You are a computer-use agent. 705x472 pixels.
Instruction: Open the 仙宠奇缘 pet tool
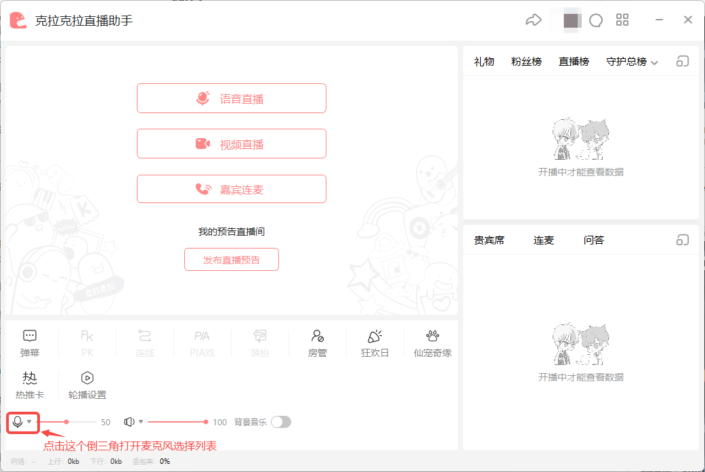(x=433, y=343)
